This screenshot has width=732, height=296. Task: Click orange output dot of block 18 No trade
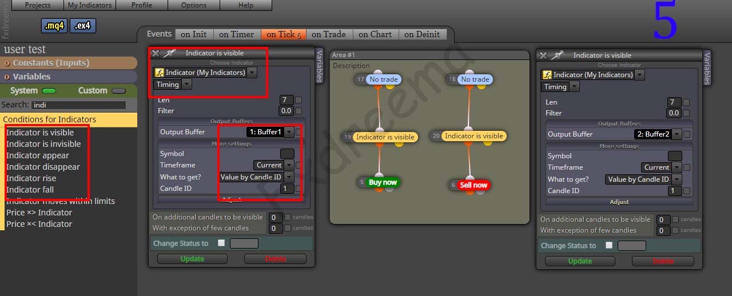click(x=470, y=87)
